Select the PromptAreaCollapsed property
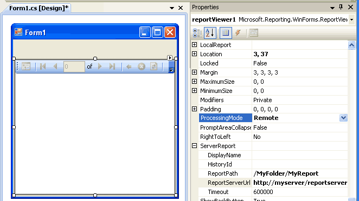The image size is (359, 201). point(225,128)
